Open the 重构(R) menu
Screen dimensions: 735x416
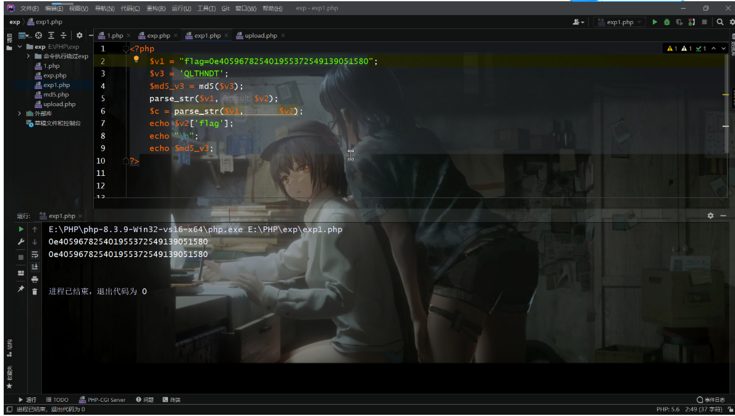pos(156,9)
